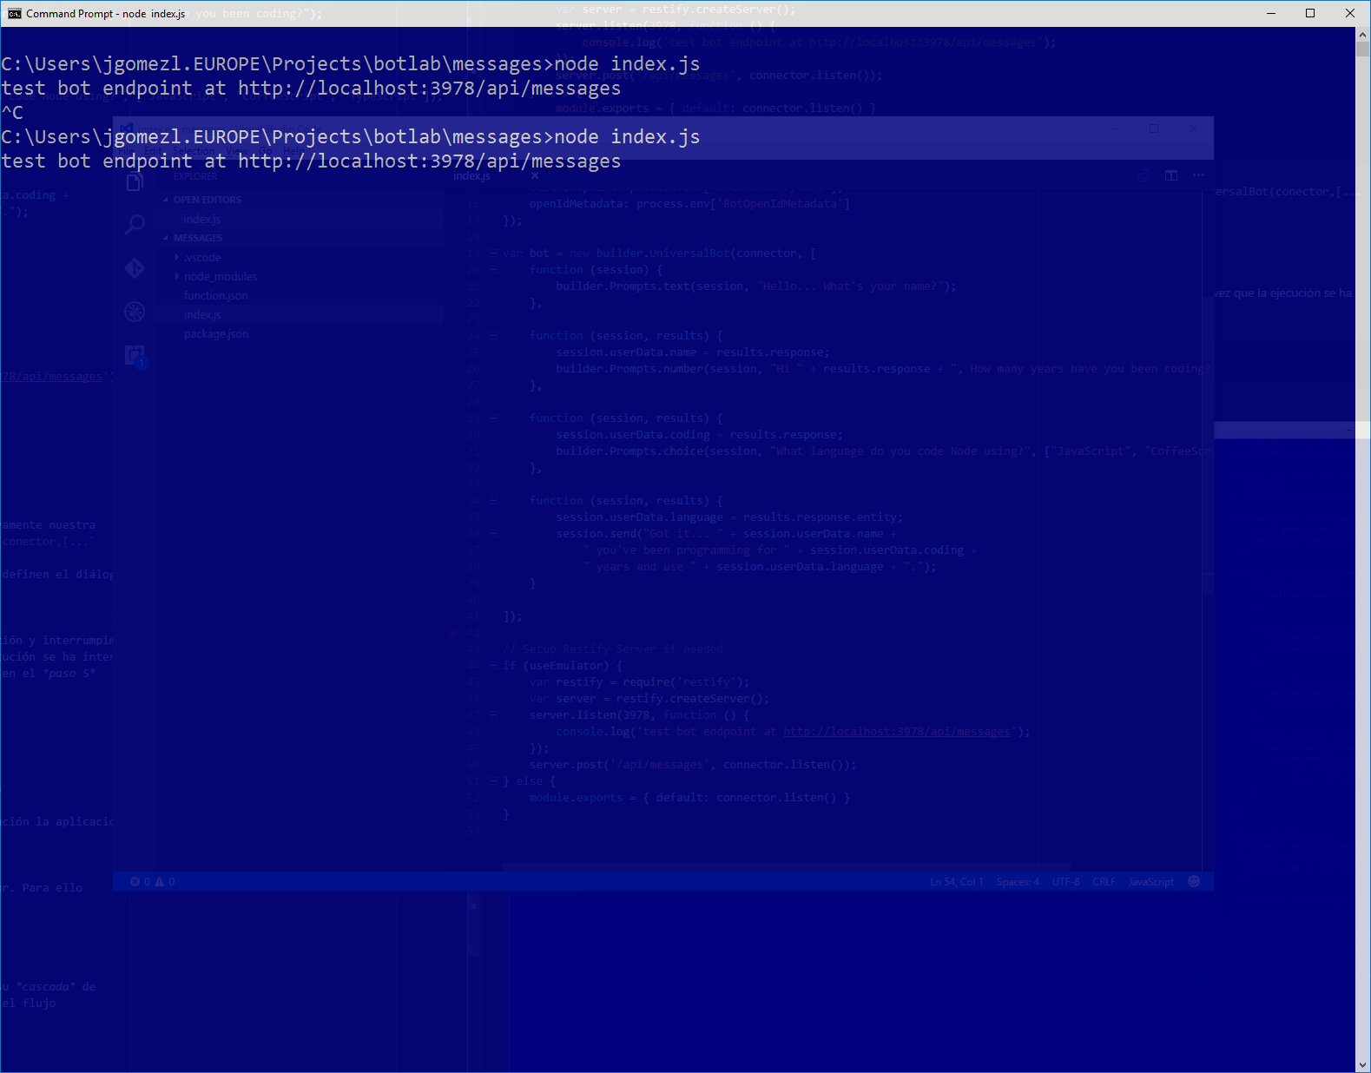Collapse code fold at line 34 function

tap(493, 501)
